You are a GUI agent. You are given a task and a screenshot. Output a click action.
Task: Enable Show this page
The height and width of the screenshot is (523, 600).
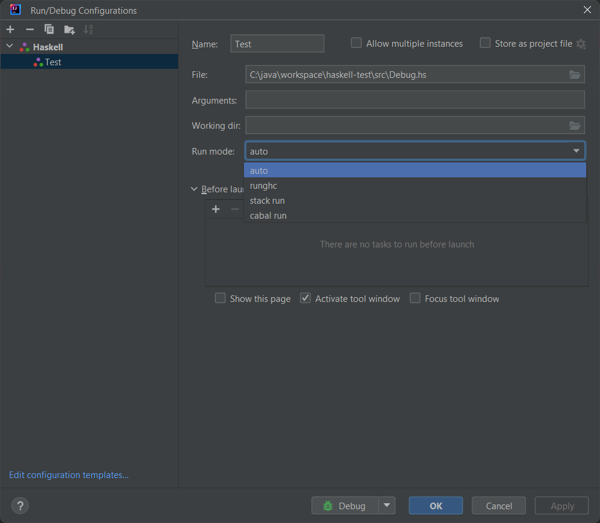(220, 298)
